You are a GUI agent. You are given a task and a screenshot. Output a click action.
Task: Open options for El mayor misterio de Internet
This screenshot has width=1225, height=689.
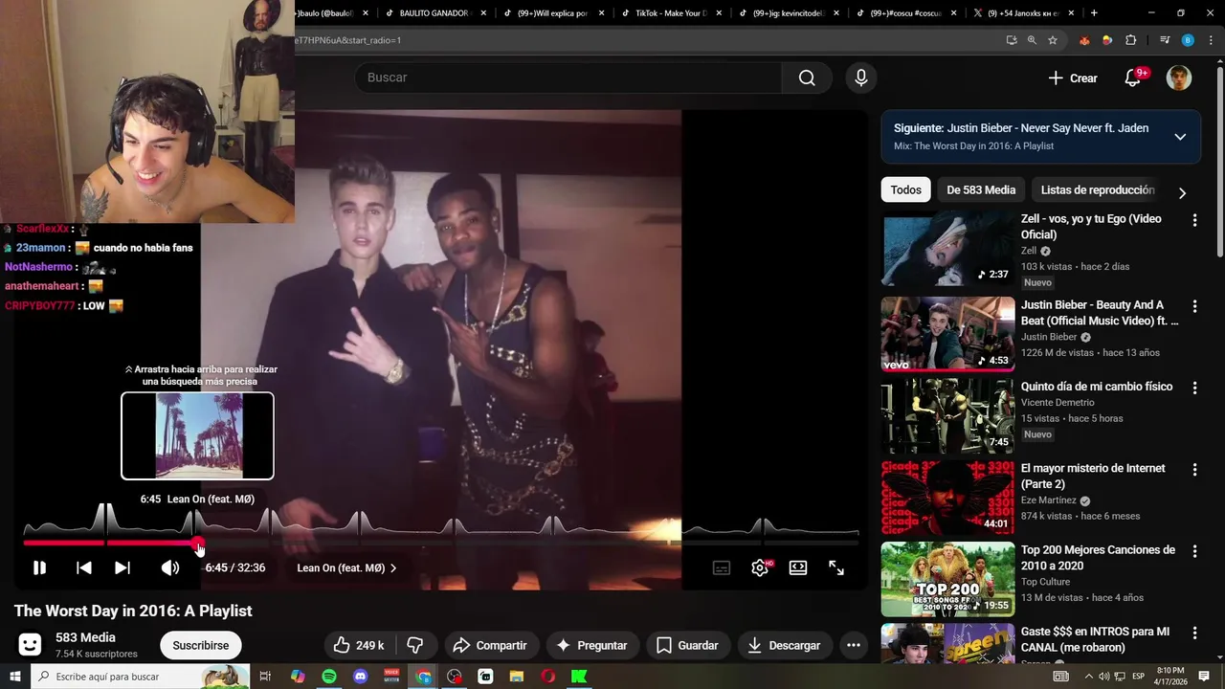pos(1194,470)
